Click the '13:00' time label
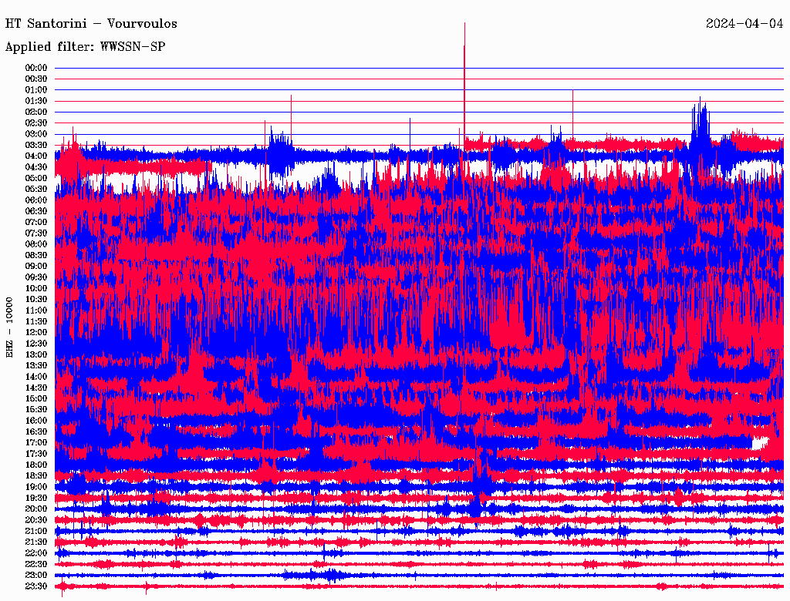Image resolution: width=790 pixels, height=601 pixels. (36, 355)
